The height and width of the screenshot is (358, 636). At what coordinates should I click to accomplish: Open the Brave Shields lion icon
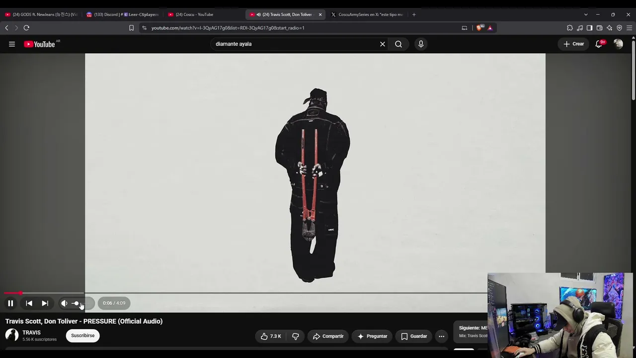click(x=479, y=28)
